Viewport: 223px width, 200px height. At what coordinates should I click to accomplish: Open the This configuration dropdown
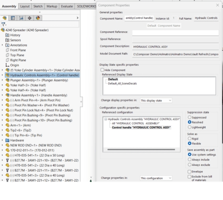156,178
